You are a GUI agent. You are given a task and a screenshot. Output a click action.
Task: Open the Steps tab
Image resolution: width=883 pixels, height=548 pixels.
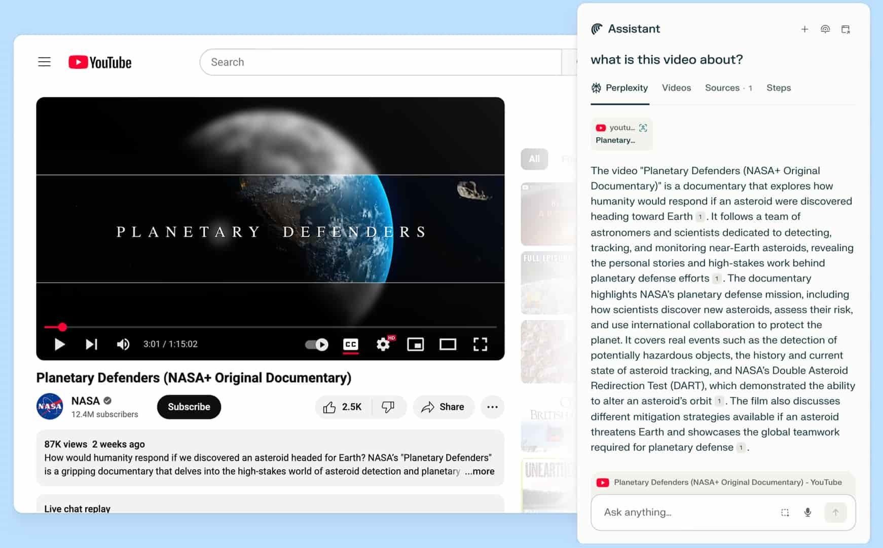pyautogui.click(x=778, y=88)
